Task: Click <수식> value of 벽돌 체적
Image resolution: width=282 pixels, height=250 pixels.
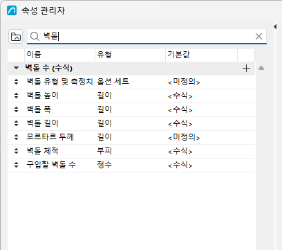Action: [x=180, y=151]
